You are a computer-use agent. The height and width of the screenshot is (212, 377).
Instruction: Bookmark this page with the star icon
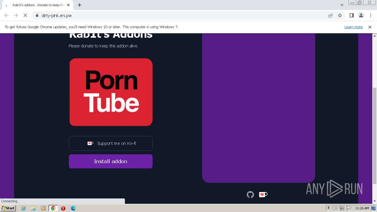(340, 15)
